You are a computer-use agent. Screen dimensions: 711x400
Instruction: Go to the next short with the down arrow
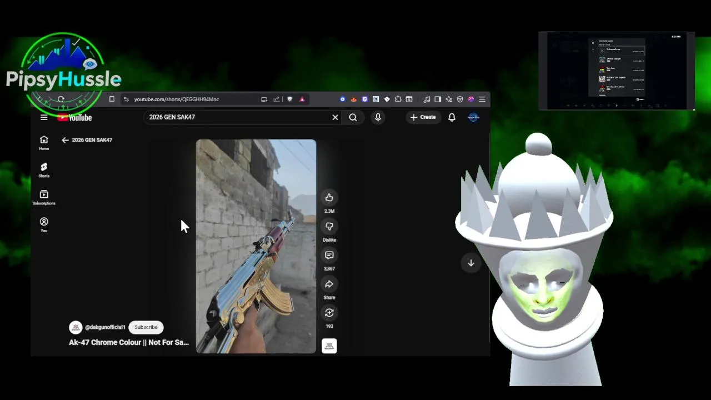click(471, 263)
